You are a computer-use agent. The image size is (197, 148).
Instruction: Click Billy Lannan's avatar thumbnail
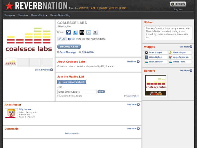pos(11,113)
